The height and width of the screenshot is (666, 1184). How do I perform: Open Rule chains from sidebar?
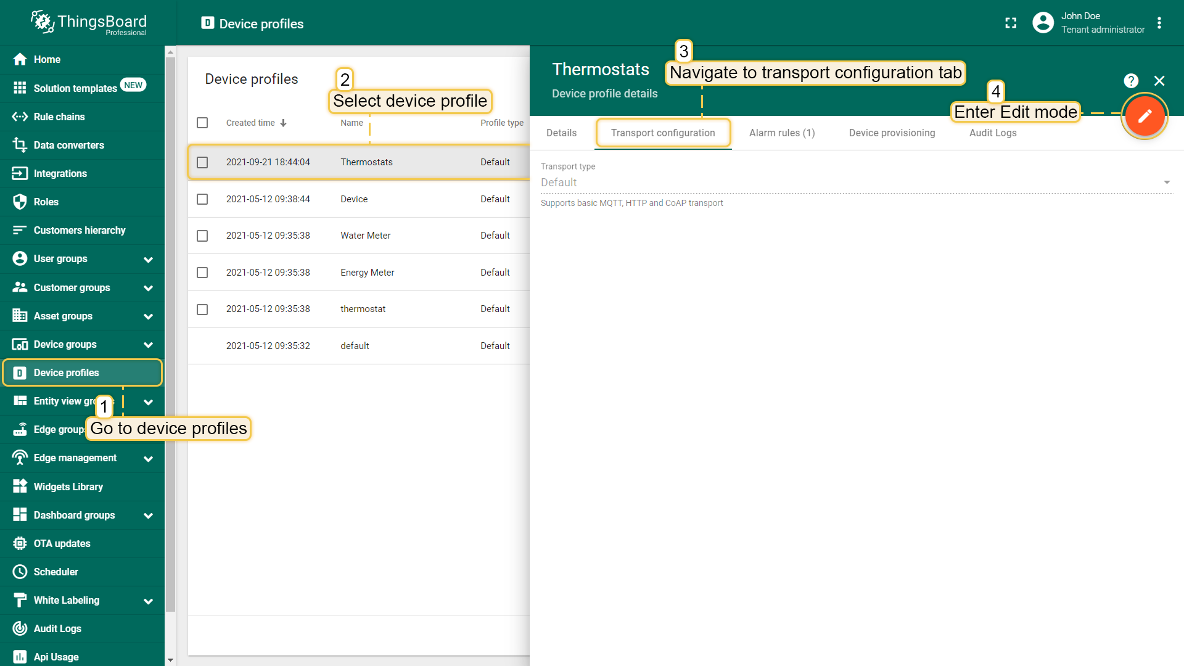pos(59,117)
